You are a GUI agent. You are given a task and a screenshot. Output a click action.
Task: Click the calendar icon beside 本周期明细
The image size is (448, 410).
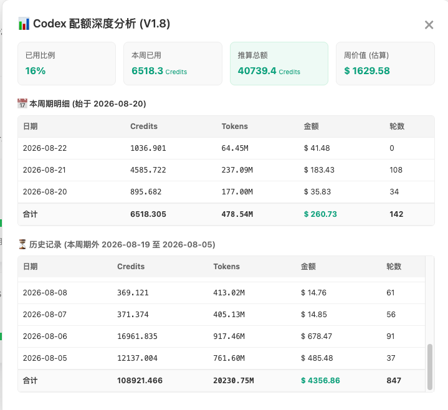[22, 103]
